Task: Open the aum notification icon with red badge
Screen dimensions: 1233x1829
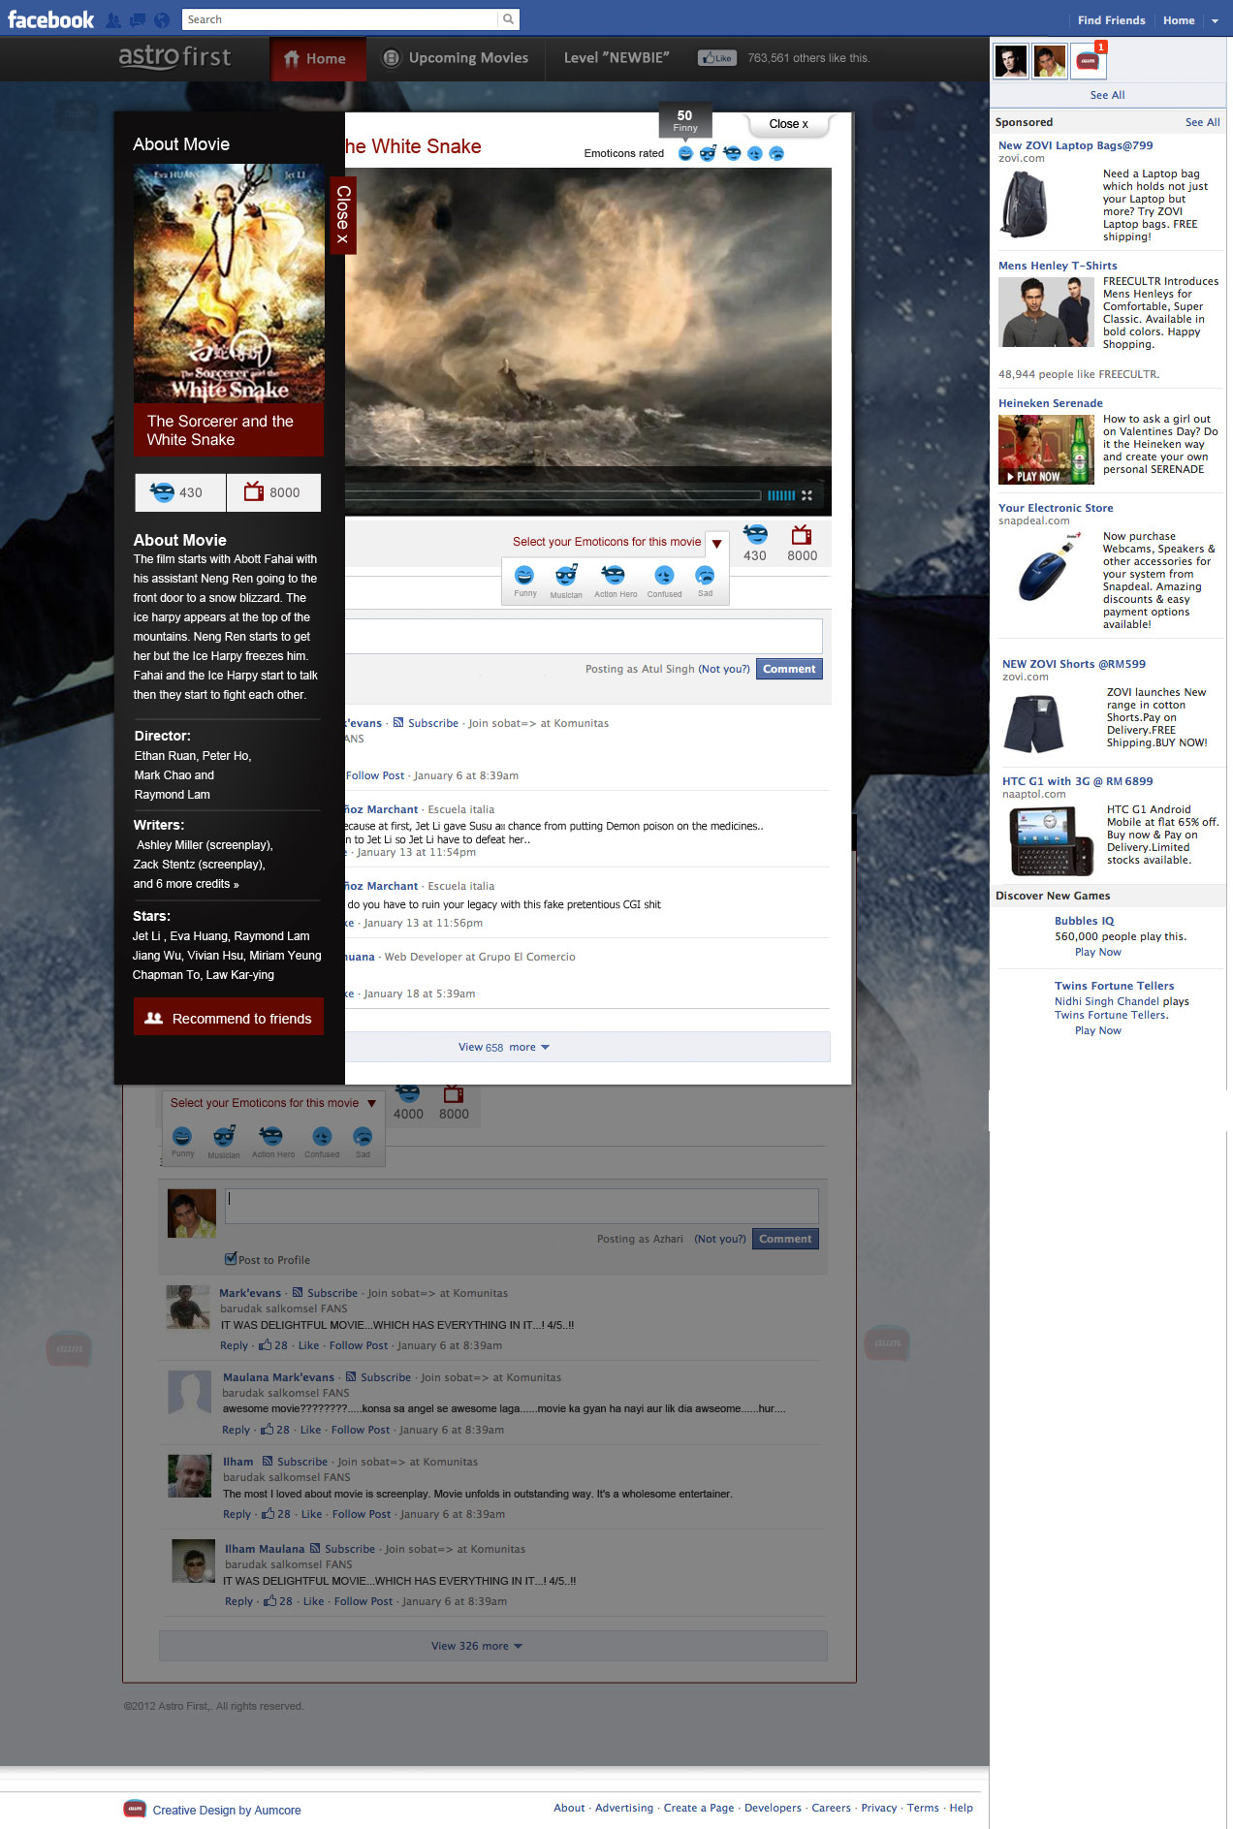Action: pos(1089,61)
